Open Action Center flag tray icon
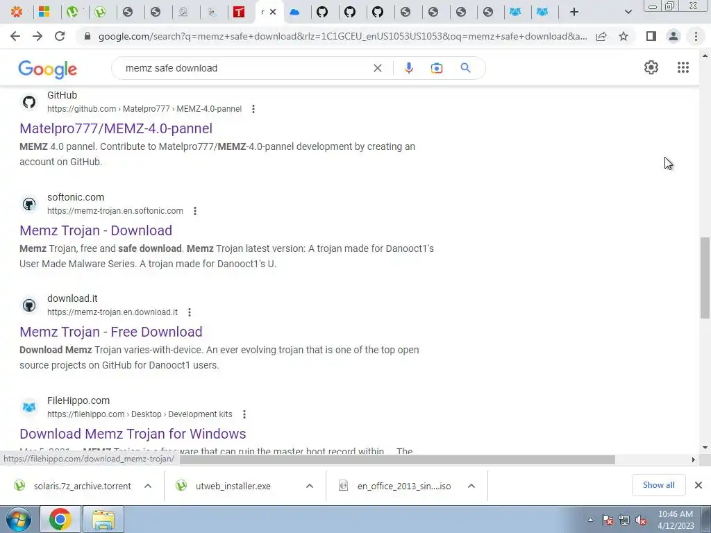 click(x=608, y=520)
